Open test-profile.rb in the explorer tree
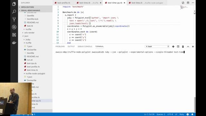The width and height of the screenshot is (206, 116). [33, 67]
